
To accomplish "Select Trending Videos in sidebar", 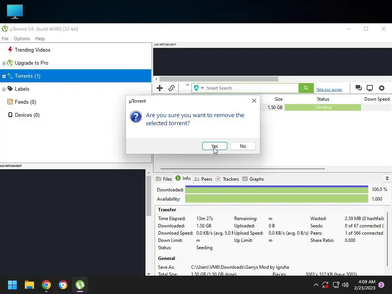I will [x=32, y=50].
